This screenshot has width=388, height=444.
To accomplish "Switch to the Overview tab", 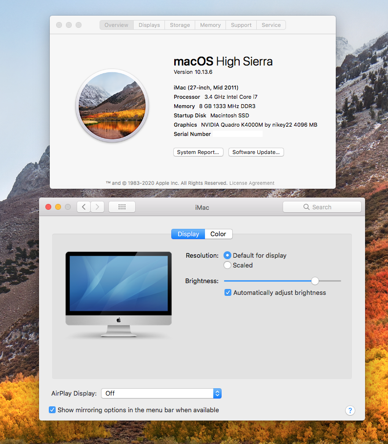I will click(117, 25).
